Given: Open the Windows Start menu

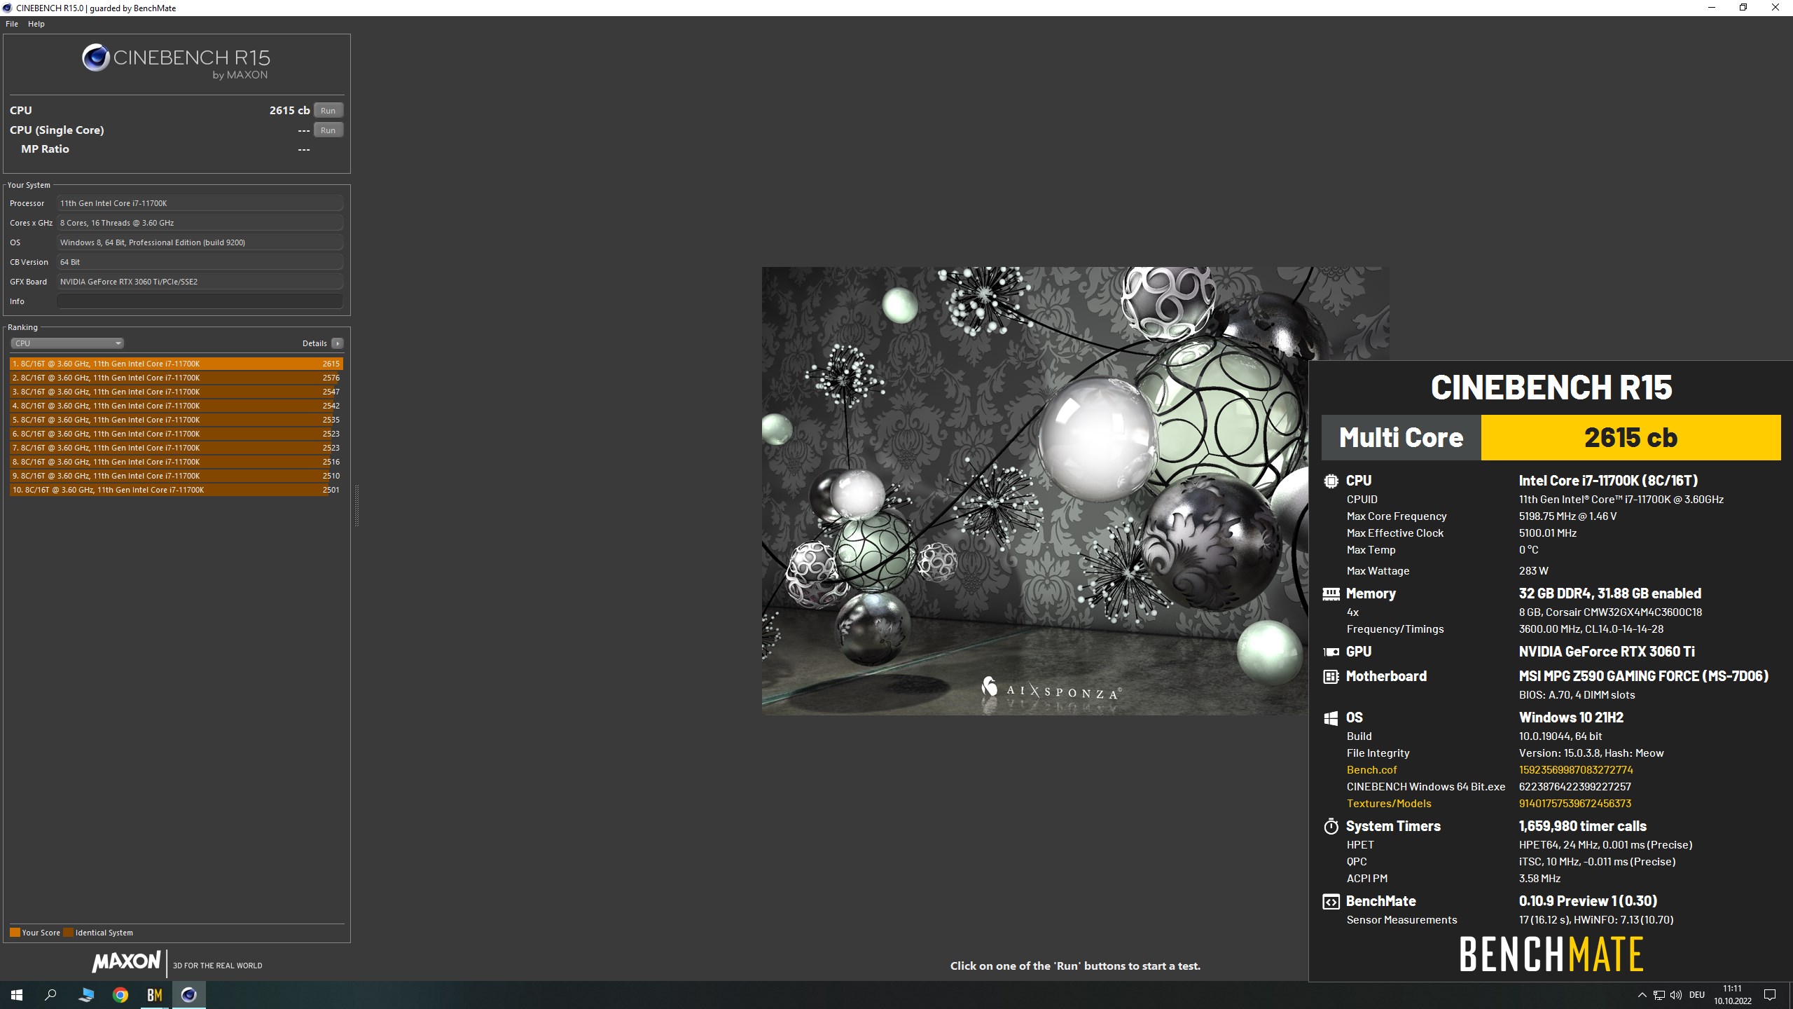Looking at the screenshot, I should pos(17,995).
